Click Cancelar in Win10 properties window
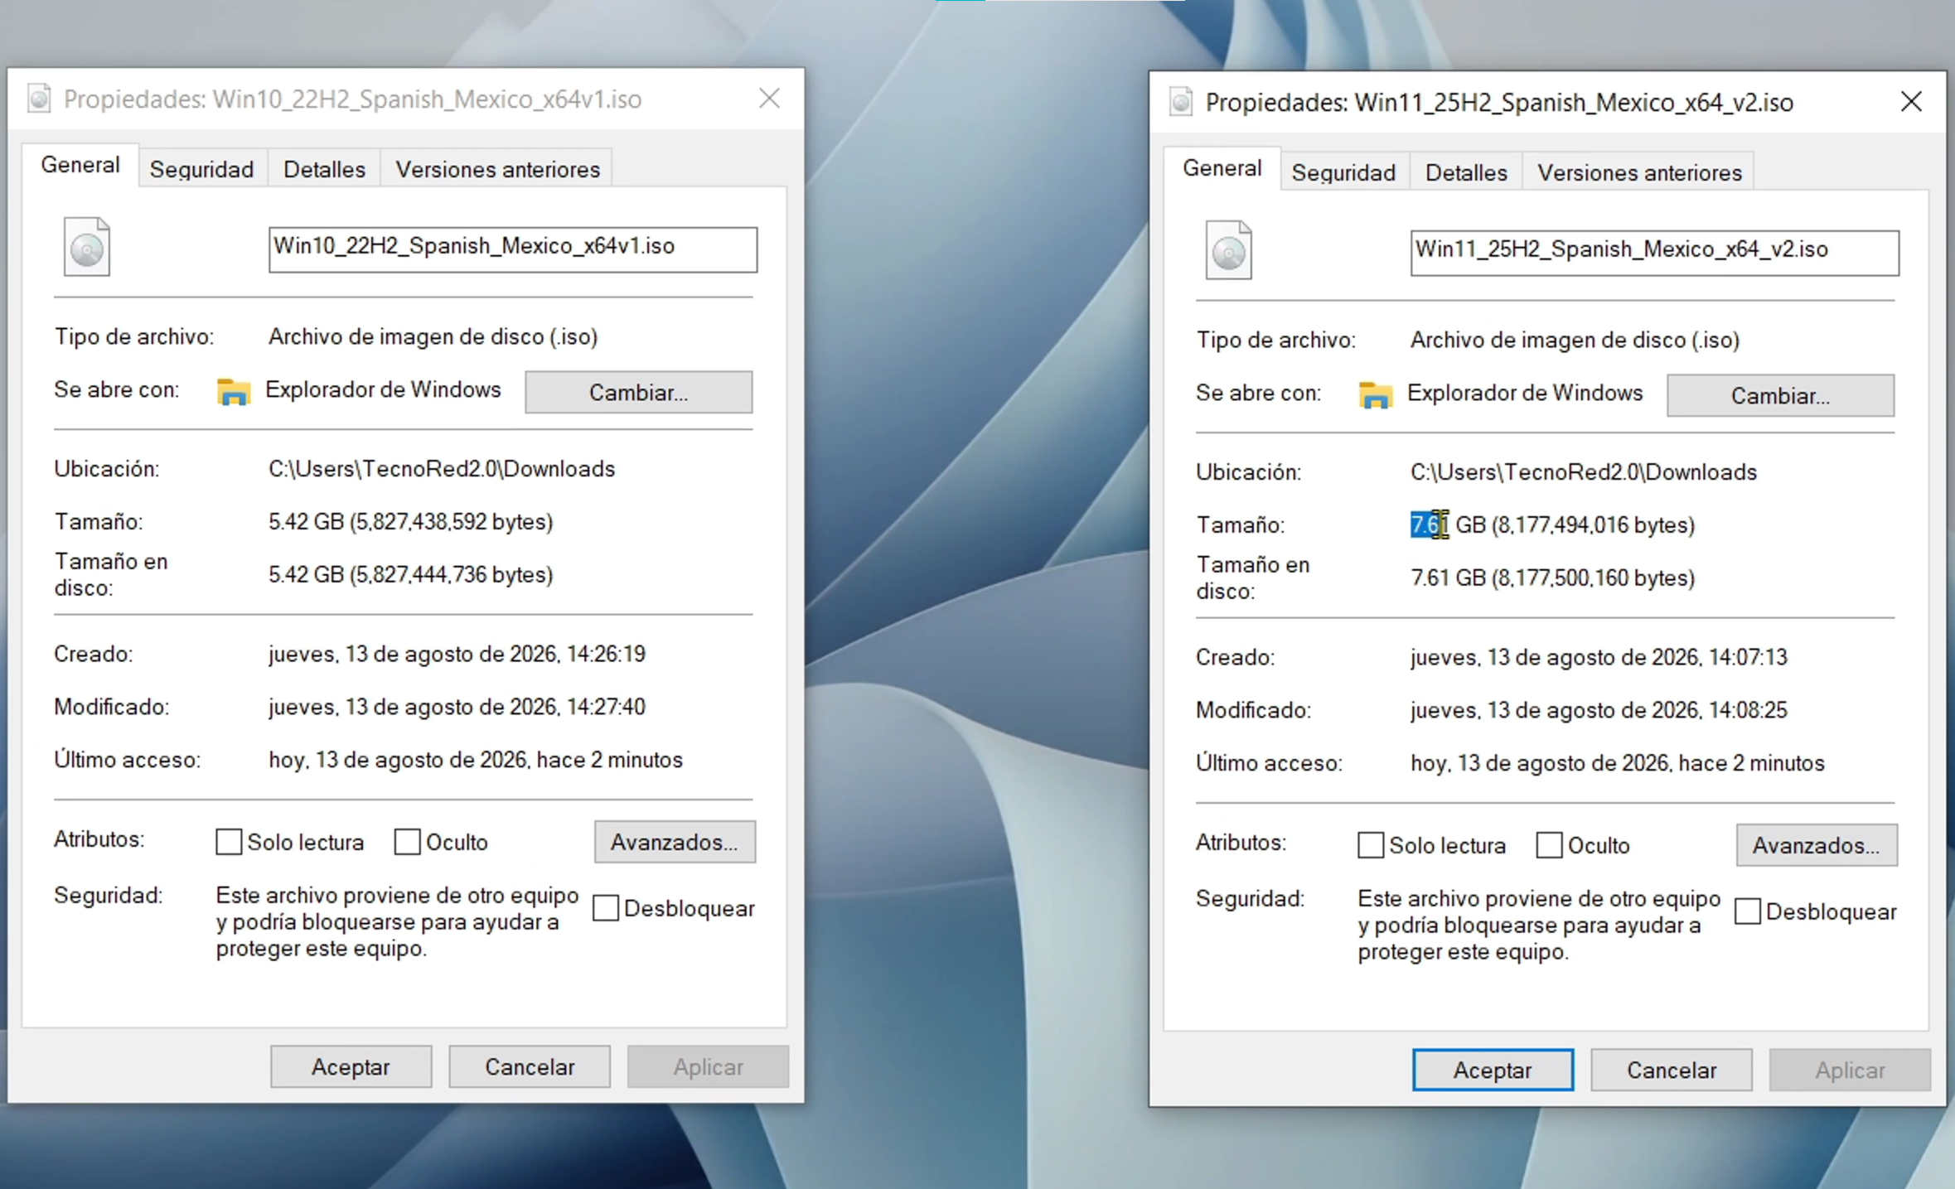Viewport: 1955px width, 1189px height. pyautogui.click(x=530, y=1066)
